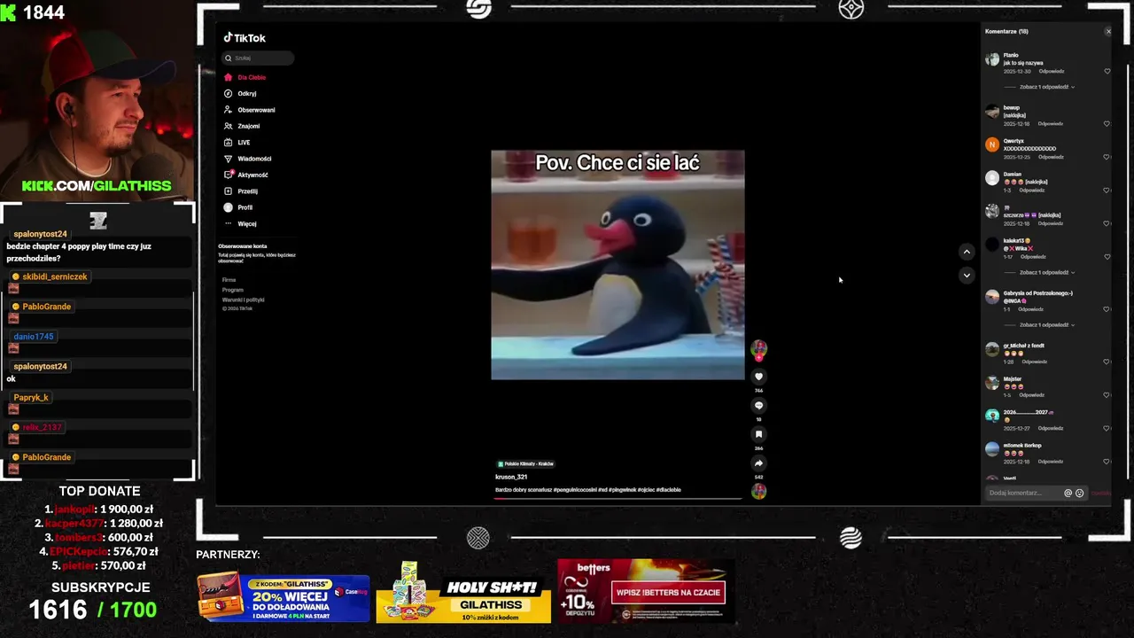1134x638 pixels.
Task: Like Ftanio's comment
Action: tap(1107, 71)
